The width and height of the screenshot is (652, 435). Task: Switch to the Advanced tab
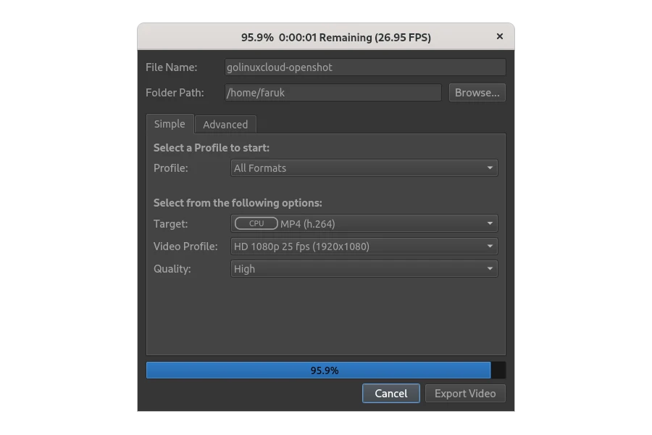coord(225,125)
